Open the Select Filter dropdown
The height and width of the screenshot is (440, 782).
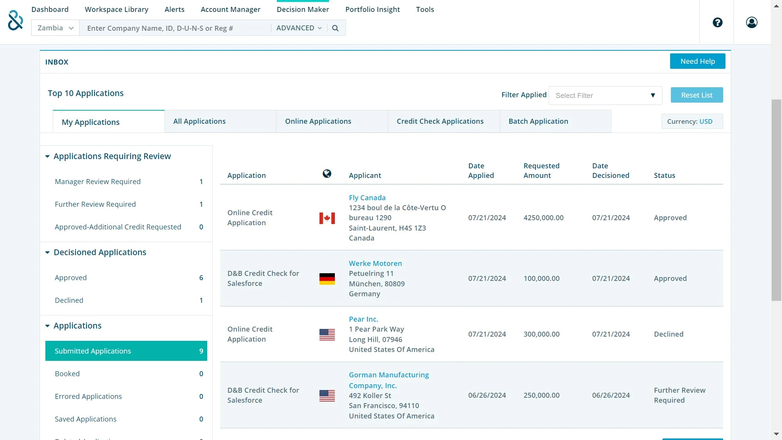(x=605, y=96)
